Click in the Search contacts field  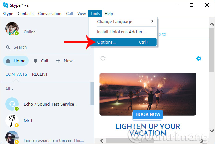(47, 47)
